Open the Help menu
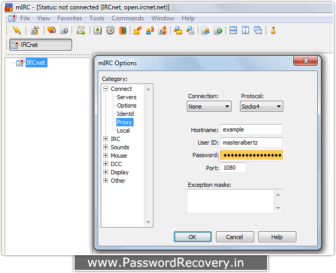The image size is (336, 273). (188, 18)
